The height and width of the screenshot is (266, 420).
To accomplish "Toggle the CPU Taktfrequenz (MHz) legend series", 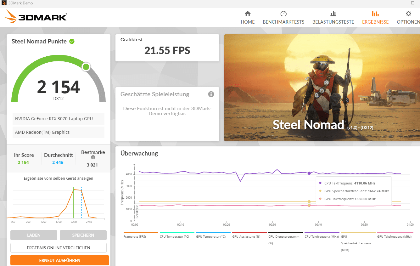I will coord(322,236).
